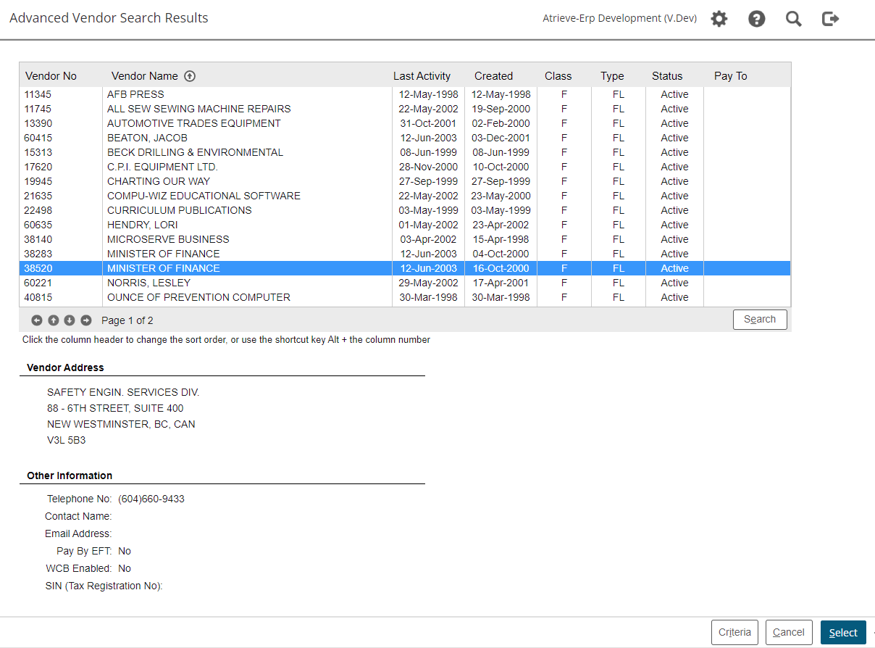Screen dimensions: 875x648
Task: Click the right arrow pagination icon
Action: pyautogui.click(x=86, y=320)
